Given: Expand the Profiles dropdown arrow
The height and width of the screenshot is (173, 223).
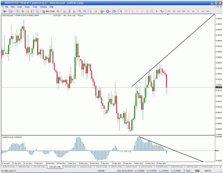Looking at the screenshot, I should tap(12, 11).
